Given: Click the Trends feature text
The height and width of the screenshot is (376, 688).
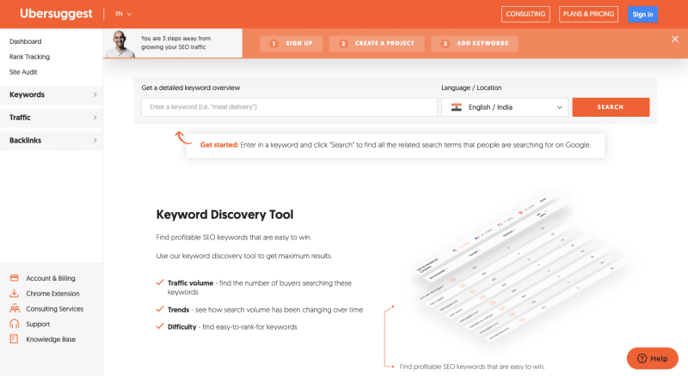Looking at the screenshot, I should (265, 310).
